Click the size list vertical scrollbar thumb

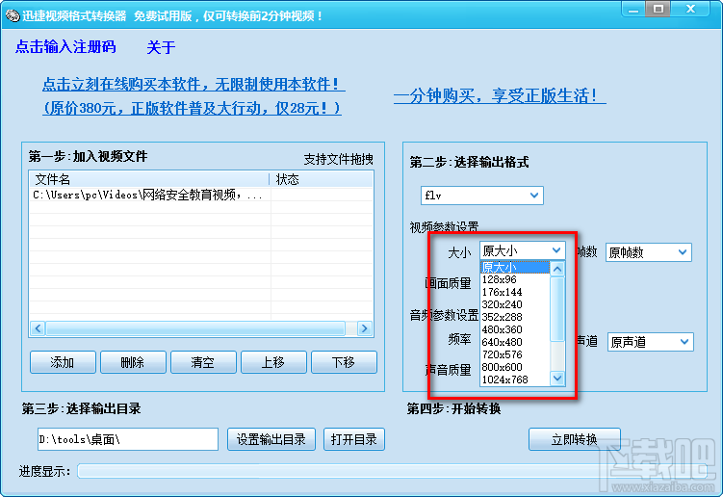click(557, 309)
